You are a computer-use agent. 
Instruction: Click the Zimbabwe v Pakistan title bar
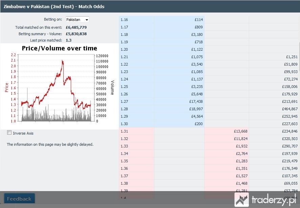pos(150,6)
